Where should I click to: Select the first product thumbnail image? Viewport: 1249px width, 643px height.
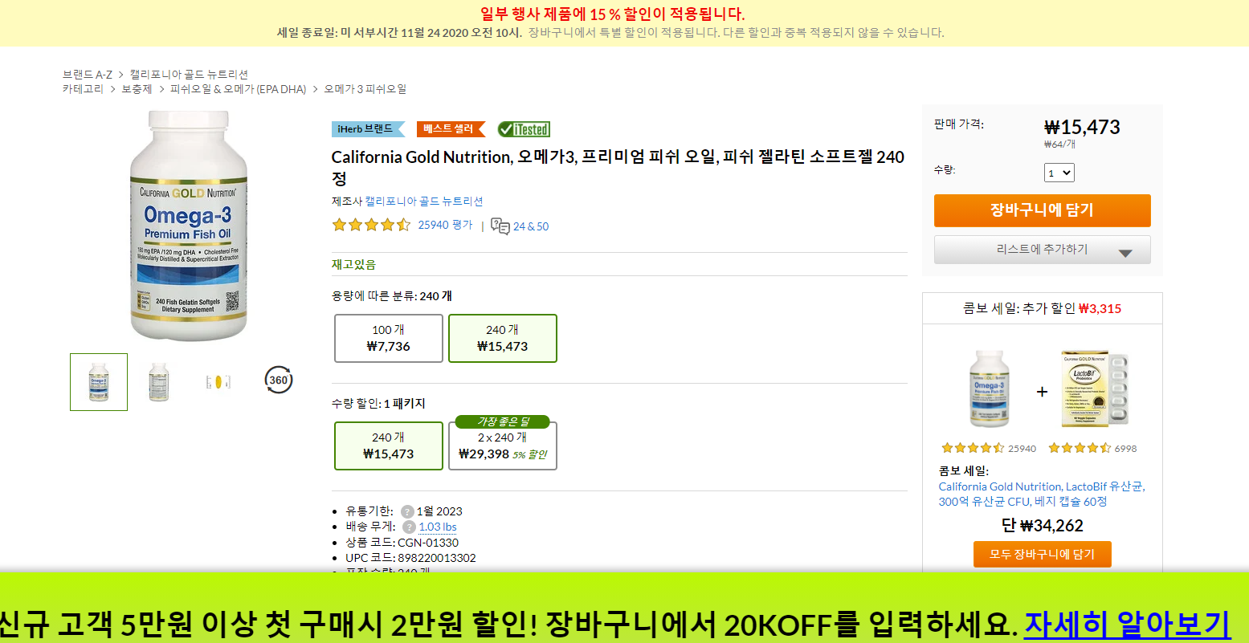coord(99,382)
